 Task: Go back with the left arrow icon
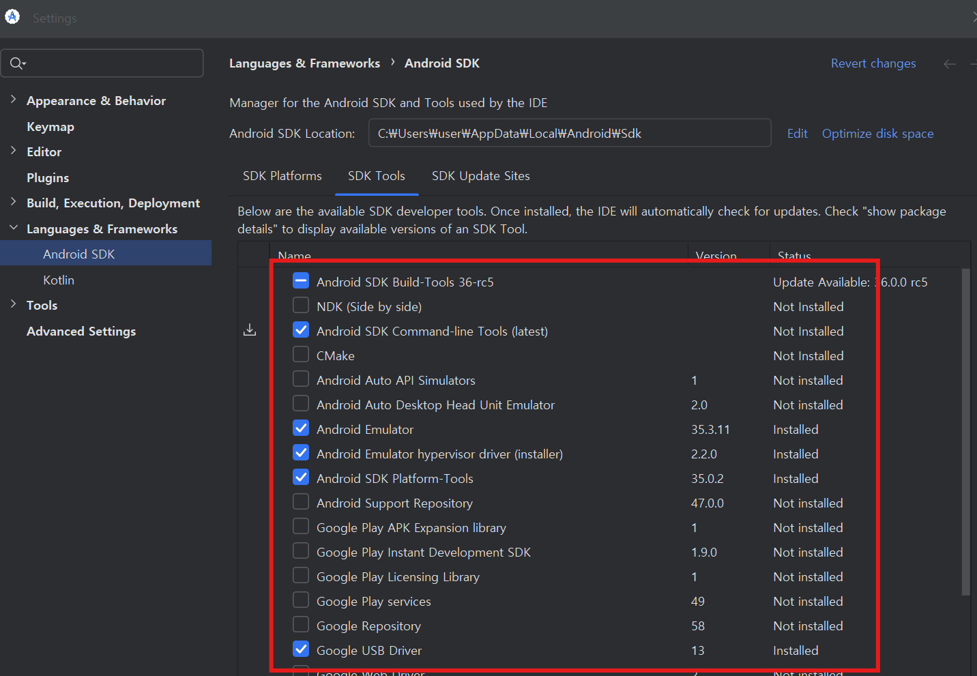click(950, 63)
